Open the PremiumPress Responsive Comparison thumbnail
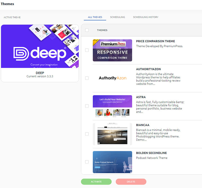The height and width of the screenshot is (188, 202). pos(112,50)
